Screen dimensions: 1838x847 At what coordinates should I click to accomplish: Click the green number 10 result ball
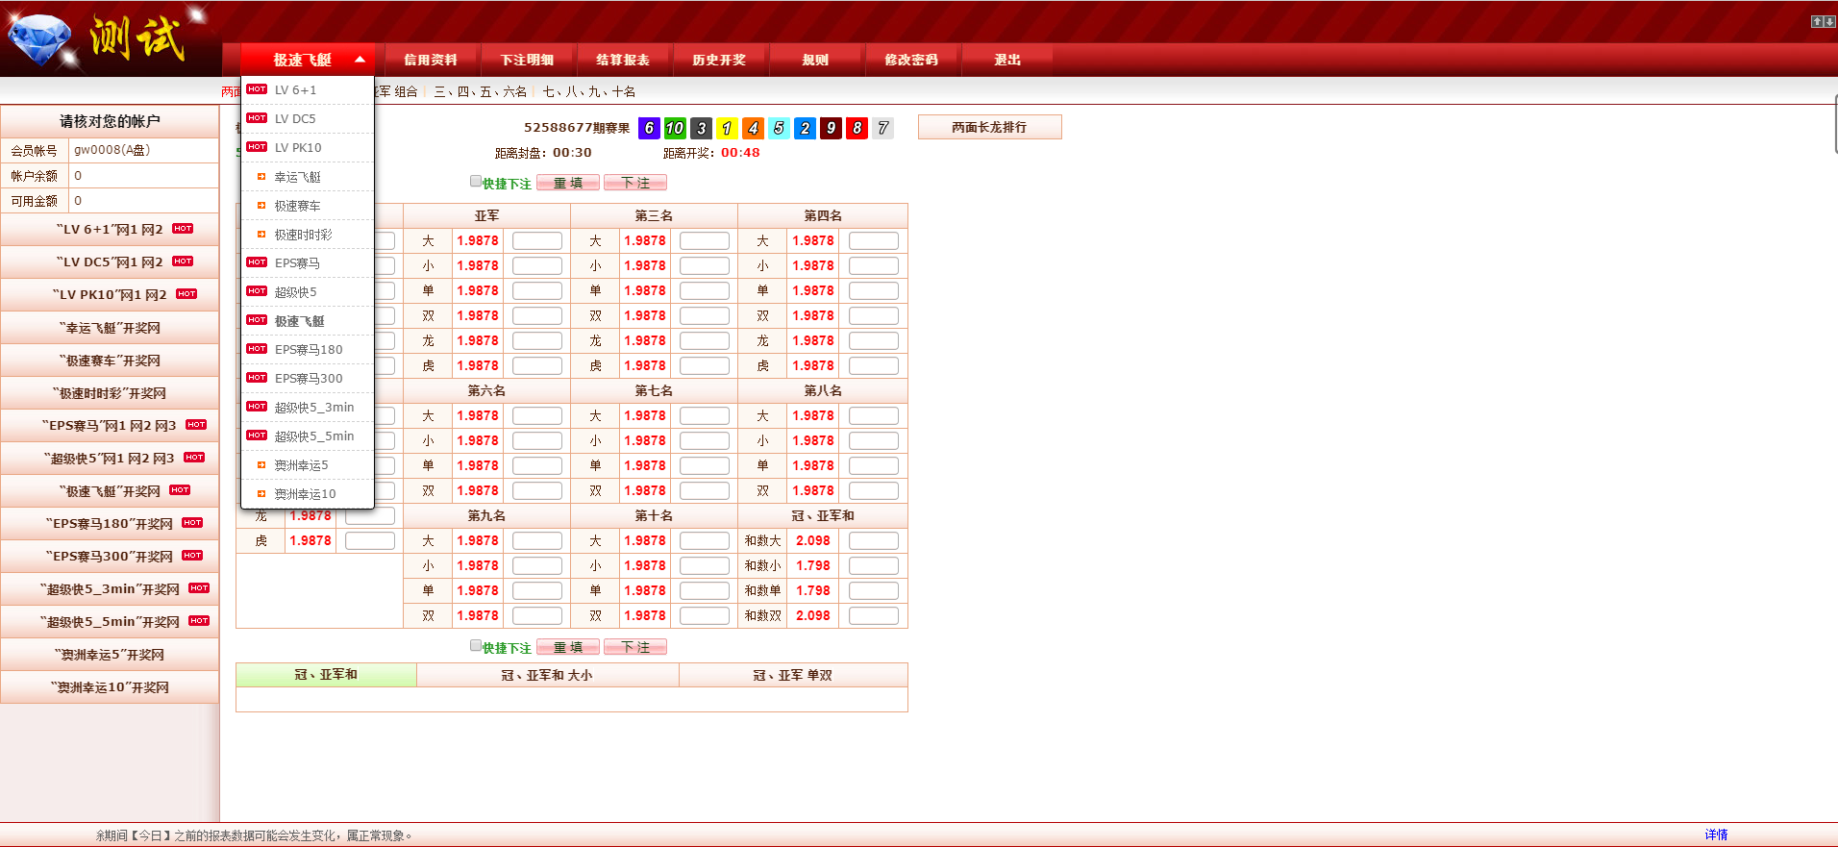[x=675, y=128]
